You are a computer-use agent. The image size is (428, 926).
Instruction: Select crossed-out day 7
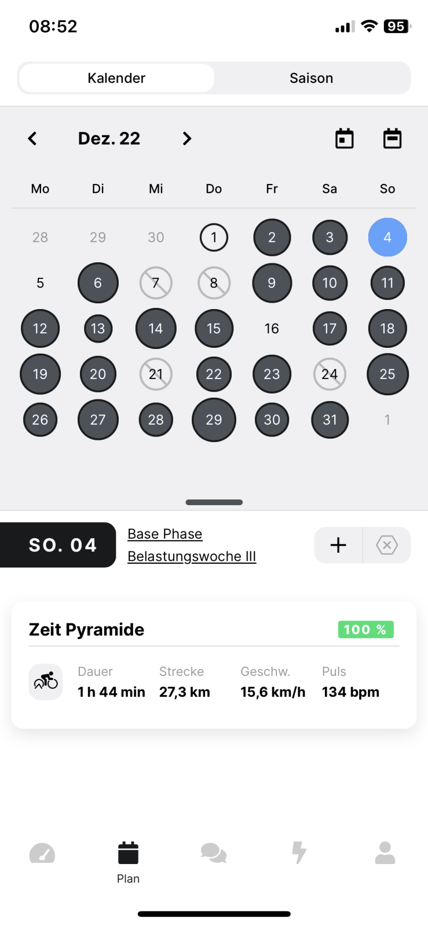coord(156,283)
